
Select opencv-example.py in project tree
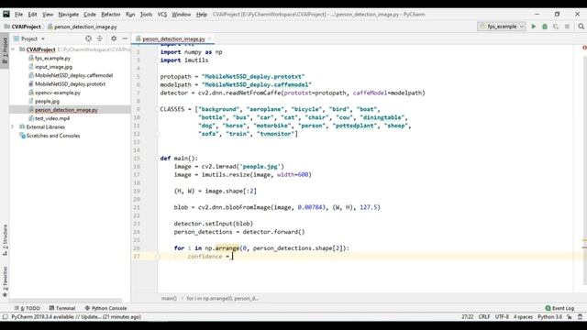click(58, 93)
